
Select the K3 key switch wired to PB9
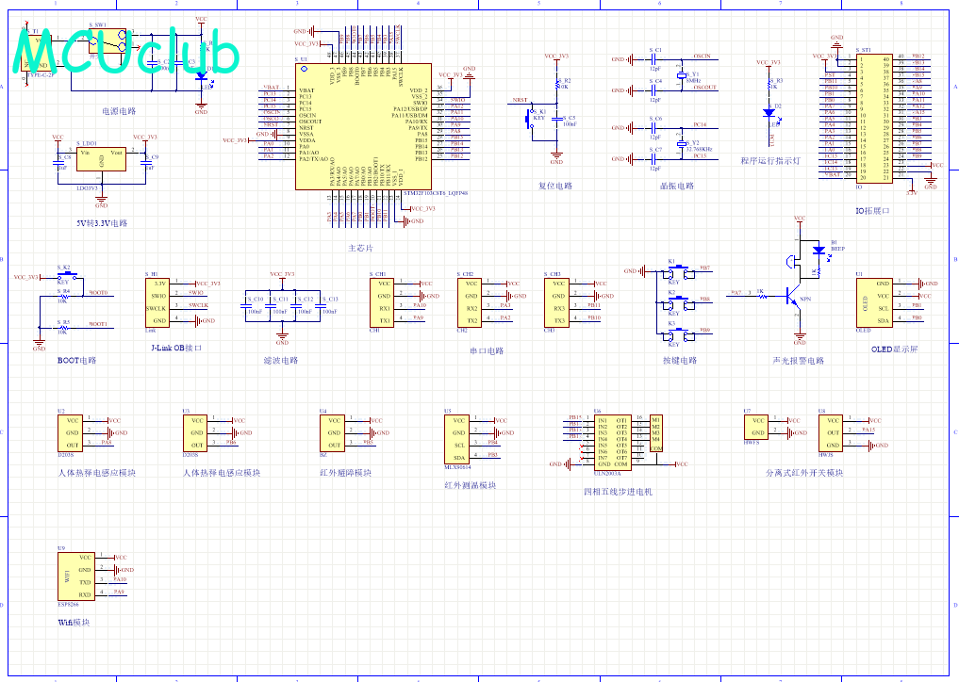pyautogui.click(x=678, y=334)
